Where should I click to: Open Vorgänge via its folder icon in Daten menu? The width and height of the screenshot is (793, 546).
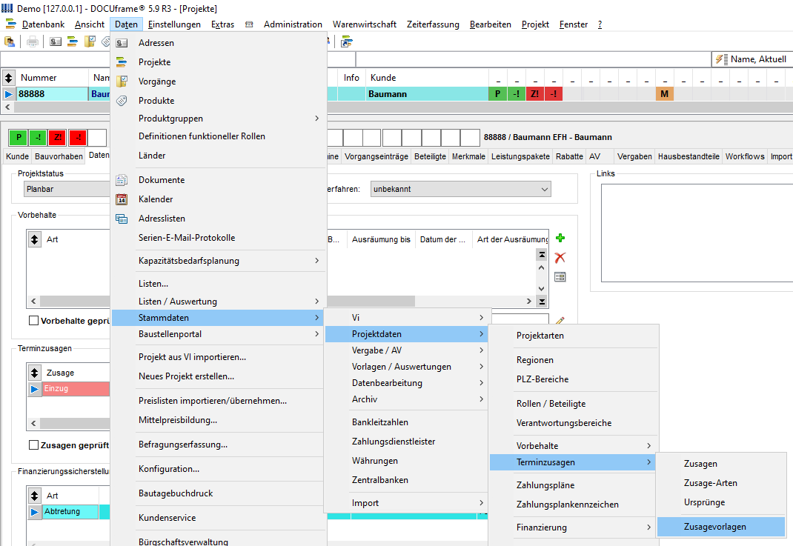coord(122,81)
